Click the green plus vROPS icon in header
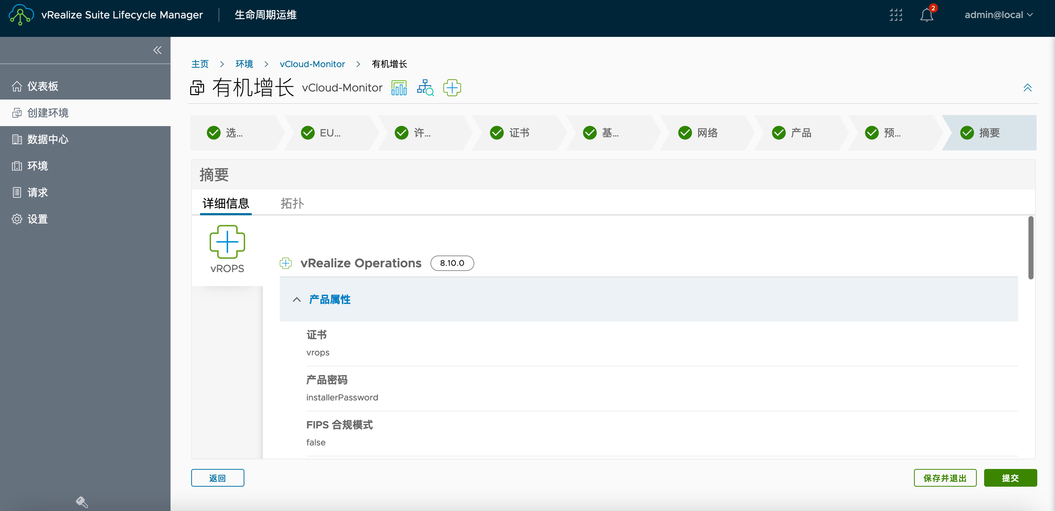Image resolution: width=1055 pixels, height=511 pixels. (x=452, y=87)
